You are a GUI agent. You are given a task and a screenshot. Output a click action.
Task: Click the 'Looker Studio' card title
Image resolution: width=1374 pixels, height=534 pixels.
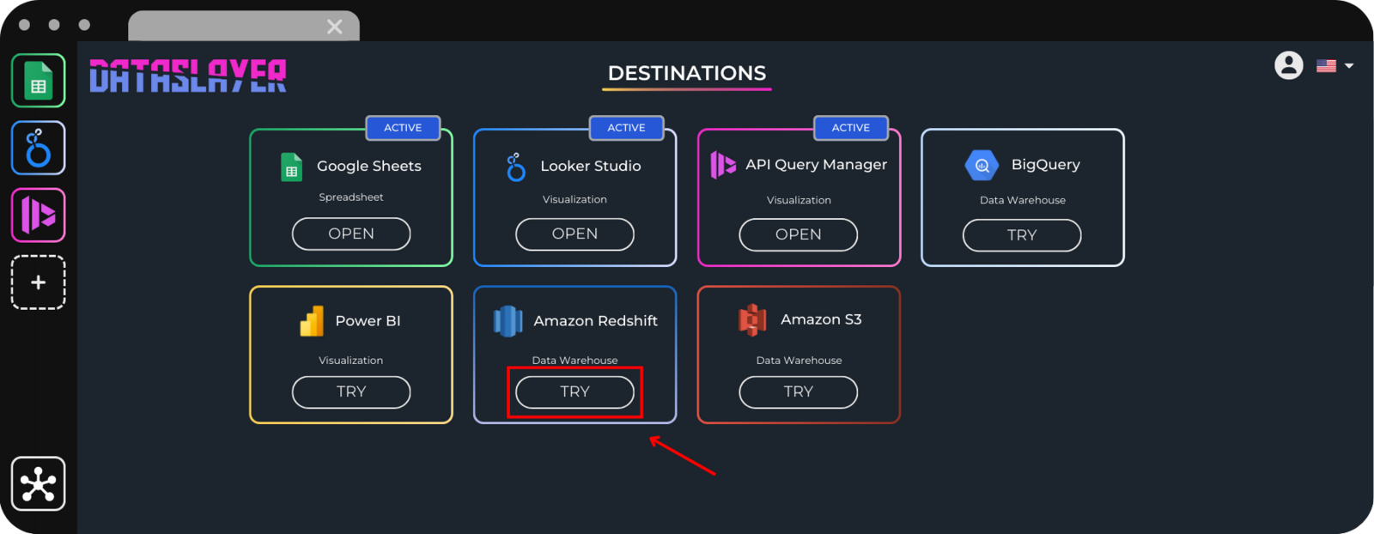tap(591, 167)
